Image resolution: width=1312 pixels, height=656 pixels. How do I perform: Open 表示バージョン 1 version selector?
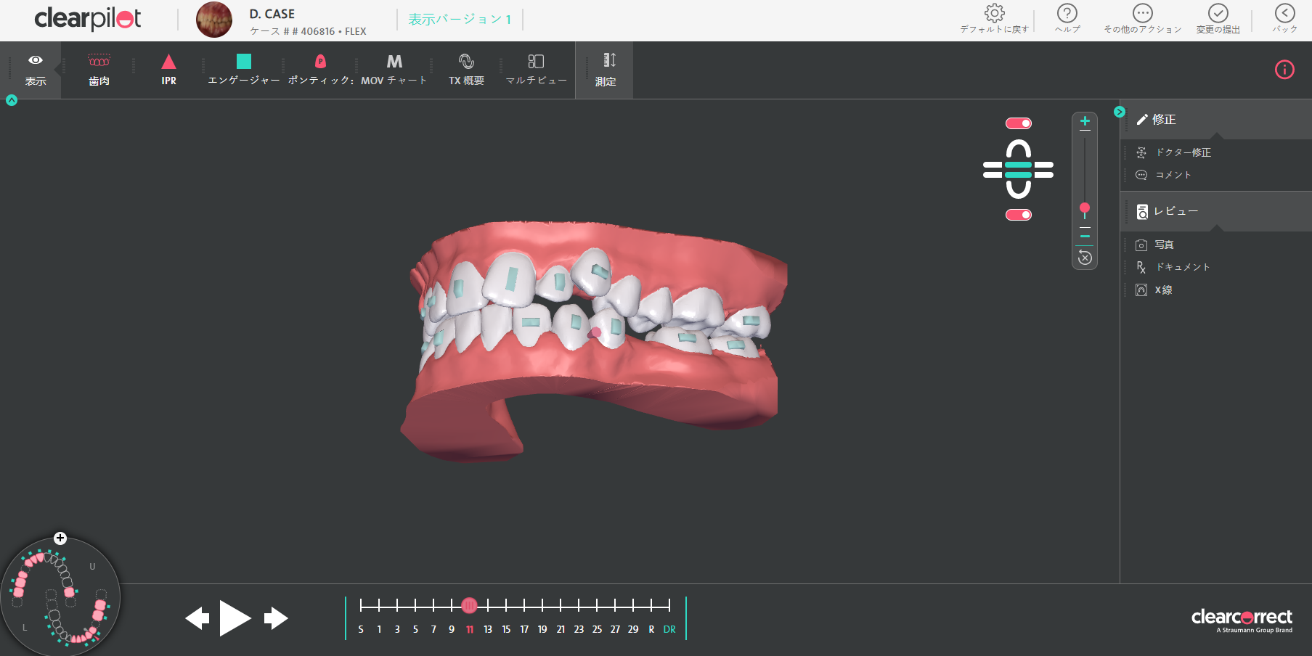[x=460, y=20]
